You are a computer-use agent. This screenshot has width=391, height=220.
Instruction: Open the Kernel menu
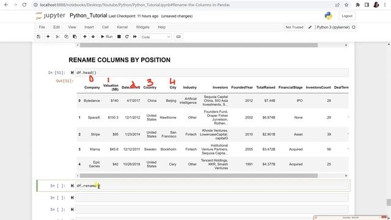click(x=122, y=27)
